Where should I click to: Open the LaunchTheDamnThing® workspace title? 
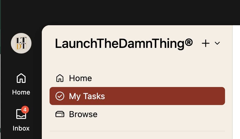tap(124, 44)
